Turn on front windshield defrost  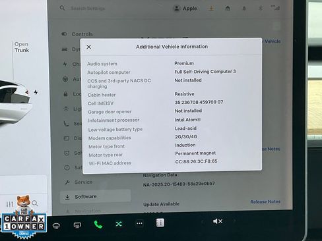point(56,225)
